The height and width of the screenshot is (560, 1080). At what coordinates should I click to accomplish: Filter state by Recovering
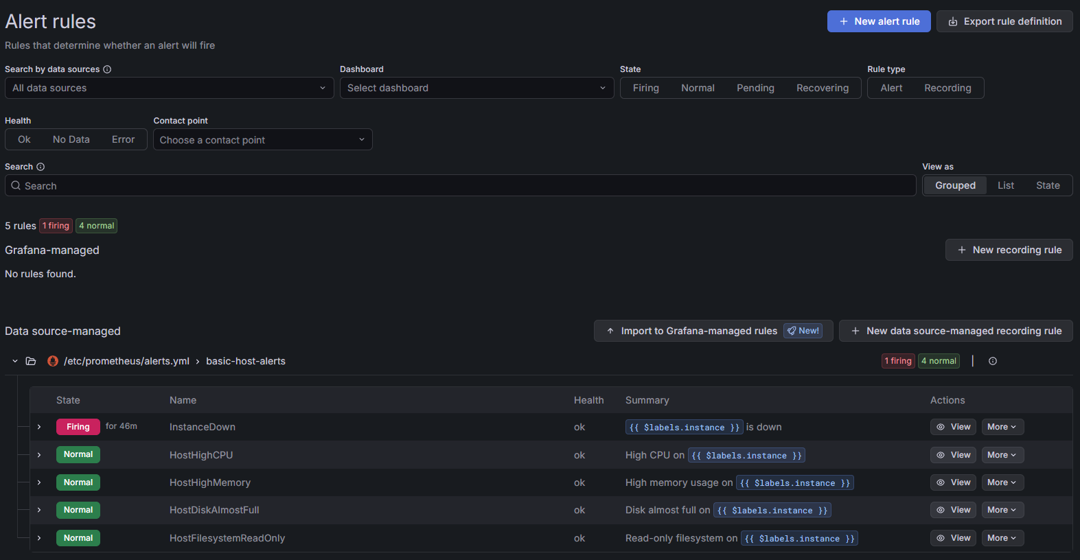823,88
